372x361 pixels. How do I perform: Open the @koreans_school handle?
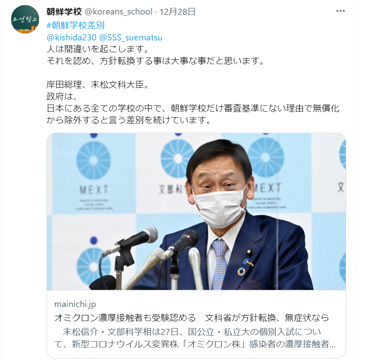[118, 11]
